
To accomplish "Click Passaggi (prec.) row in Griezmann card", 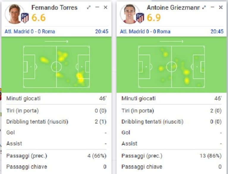I will [x=172, y=156].
